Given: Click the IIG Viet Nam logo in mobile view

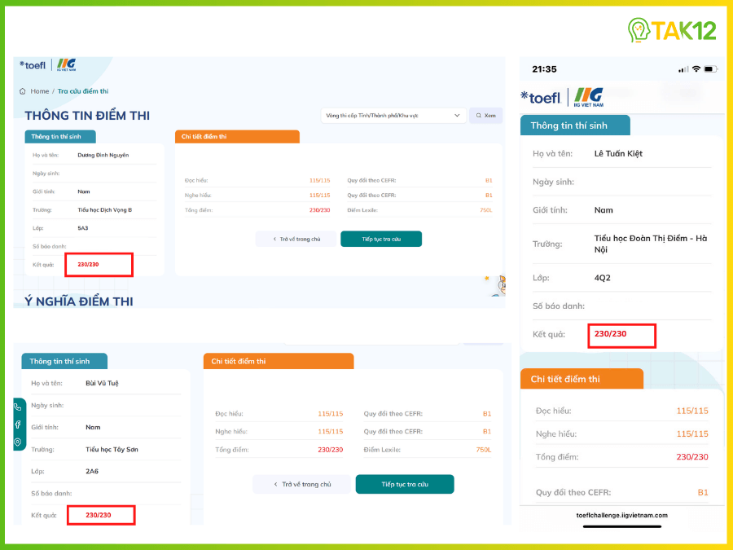Looking at the screenshot, I should pos(589,97).
